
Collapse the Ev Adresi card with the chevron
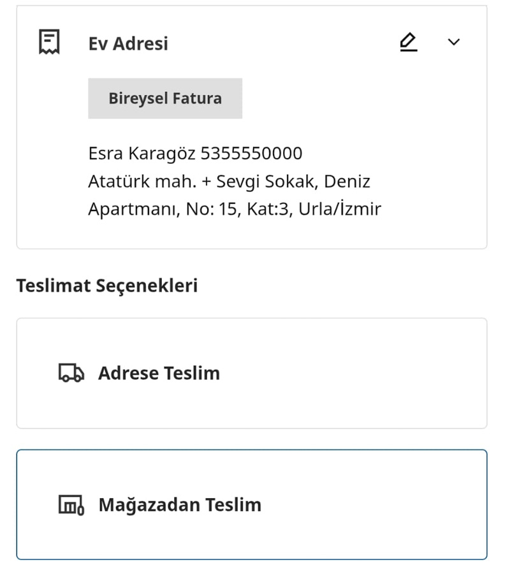point(454,42)
